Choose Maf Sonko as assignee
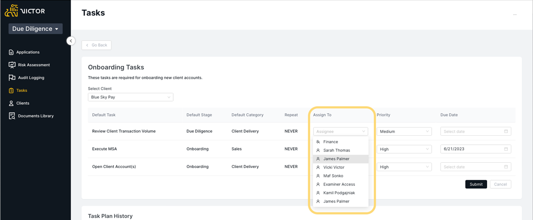Screen dimensions: 533x220 [340, 176]
